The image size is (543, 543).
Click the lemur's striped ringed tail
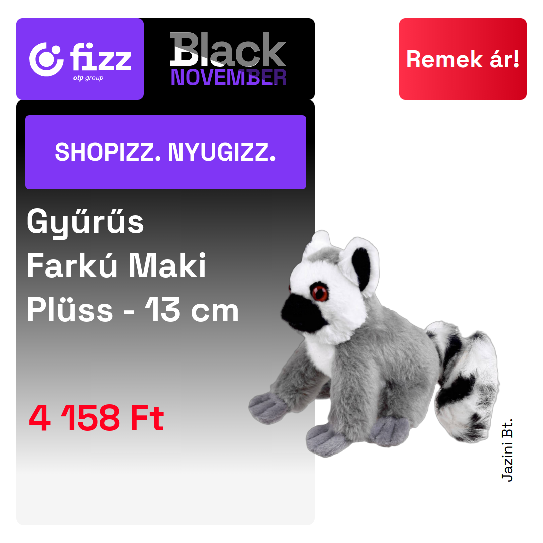(463, 381)
